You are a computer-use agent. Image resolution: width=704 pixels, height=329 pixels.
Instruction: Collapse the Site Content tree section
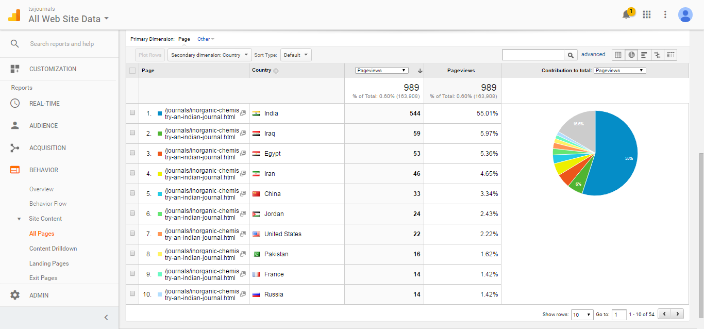[x=20, y=219]
